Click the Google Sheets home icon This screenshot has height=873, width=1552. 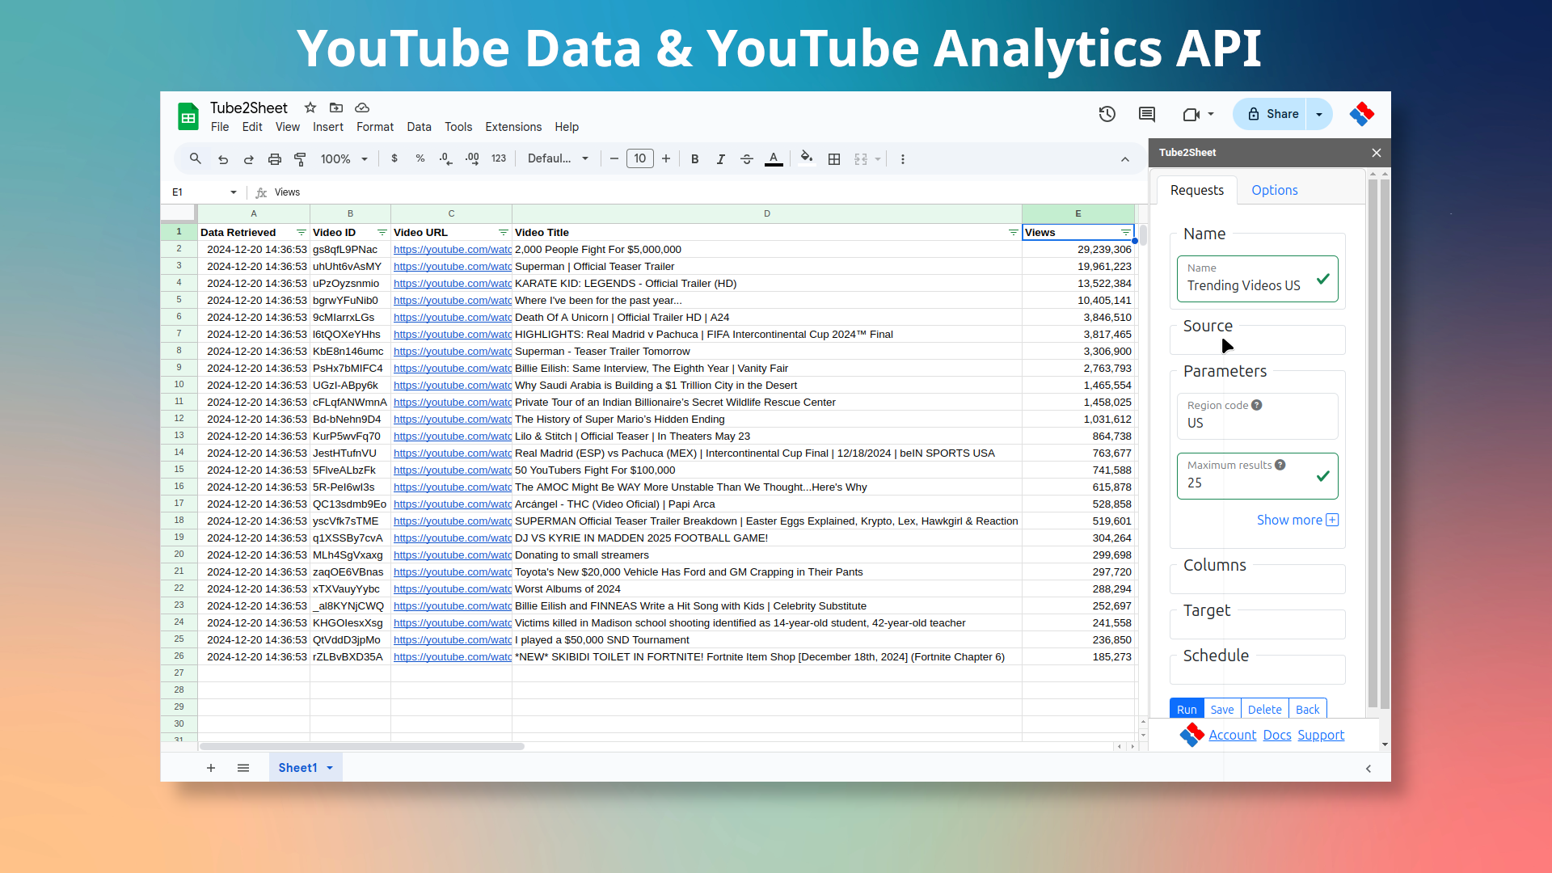click(188, 116)
